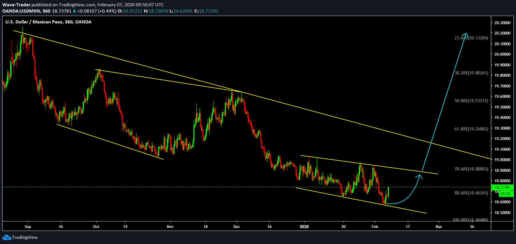516x244 pixels.
Task: Open the TradingView.com link in the header
Action: (x=77, y=5)
